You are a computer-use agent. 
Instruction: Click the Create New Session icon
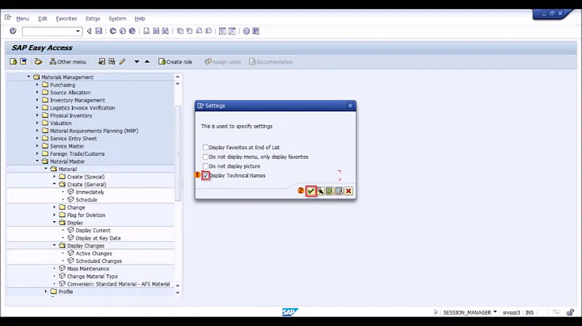pyautogui.click(x=222, y=31)
